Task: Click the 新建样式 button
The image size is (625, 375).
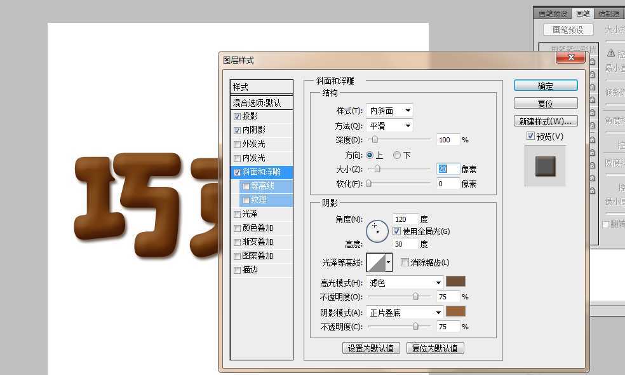Action: tap(545, 121)
